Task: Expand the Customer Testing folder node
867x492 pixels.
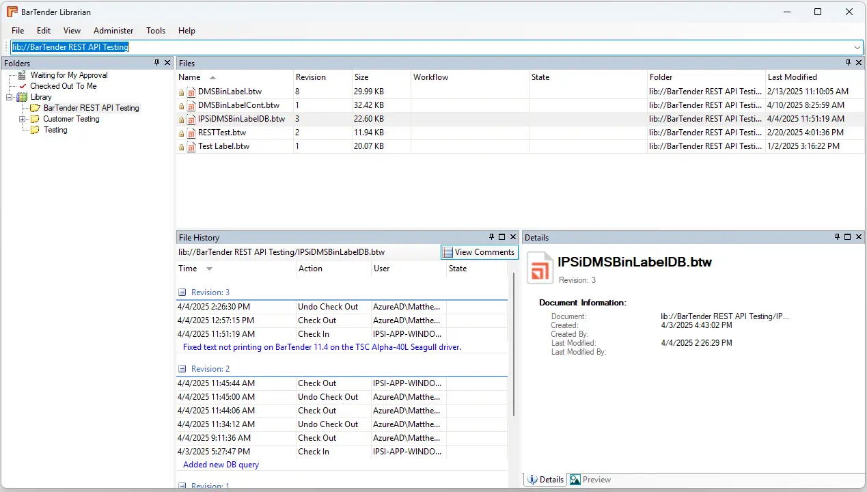Action: 22,119
